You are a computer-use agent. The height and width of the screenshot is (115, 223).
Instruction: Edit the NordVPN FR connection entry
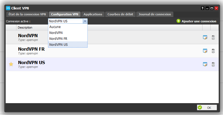click(x=205, y=51)
